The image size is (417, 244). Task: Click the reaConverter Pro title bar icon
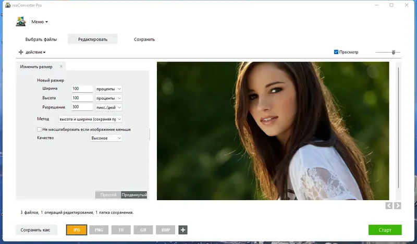point(8,5)
